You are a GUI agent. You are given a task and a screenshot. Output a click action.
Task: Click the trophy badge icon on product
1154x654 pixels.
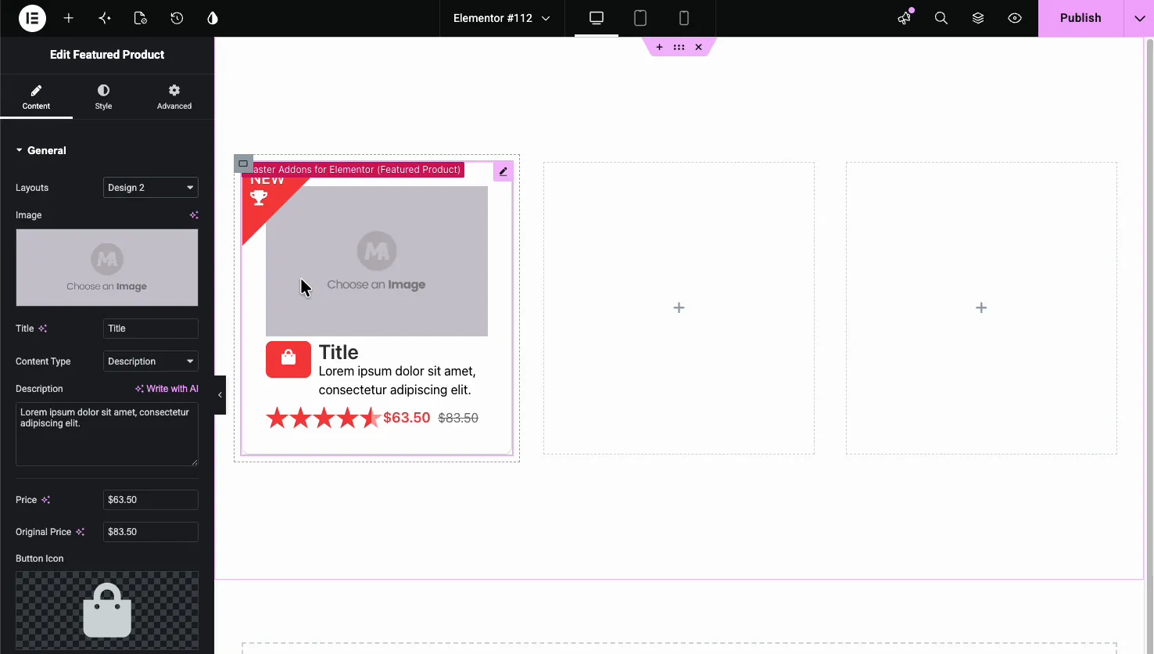click(x=259, y=198)
